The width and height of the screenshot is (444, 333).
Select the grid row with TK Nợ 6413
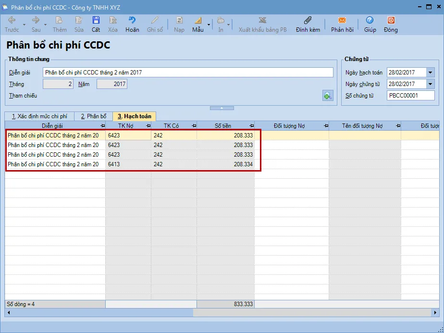(x=130, y=164)
